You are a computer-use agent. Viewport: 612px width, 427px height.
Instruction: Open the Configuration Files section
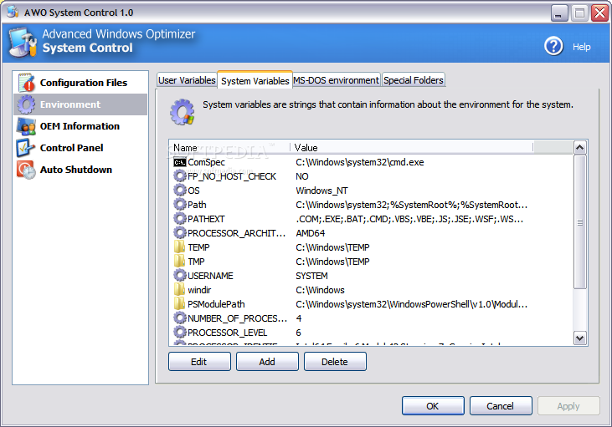80,83
